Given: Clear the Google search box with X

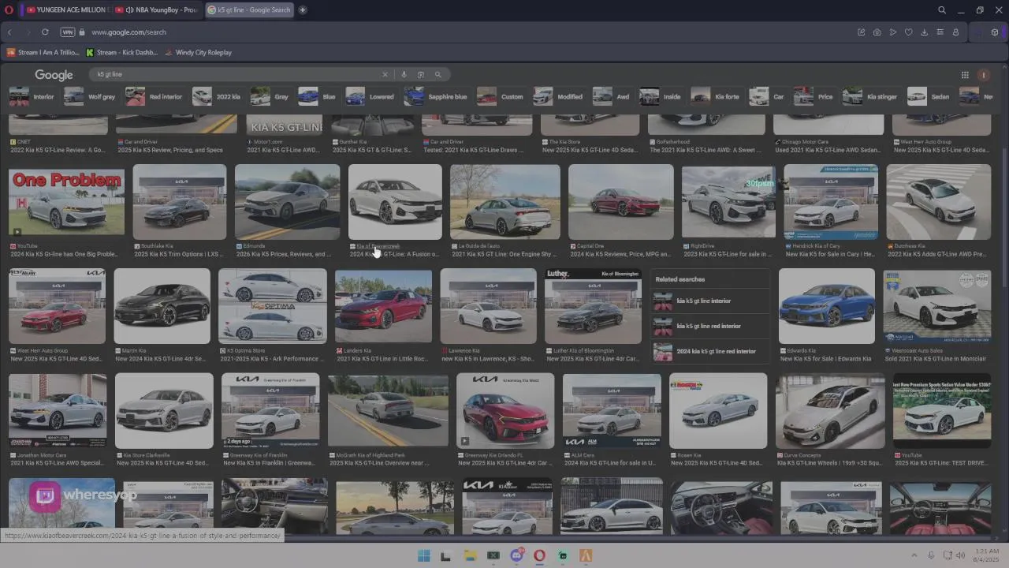Looking at the screenshot, I should (385, 74).
